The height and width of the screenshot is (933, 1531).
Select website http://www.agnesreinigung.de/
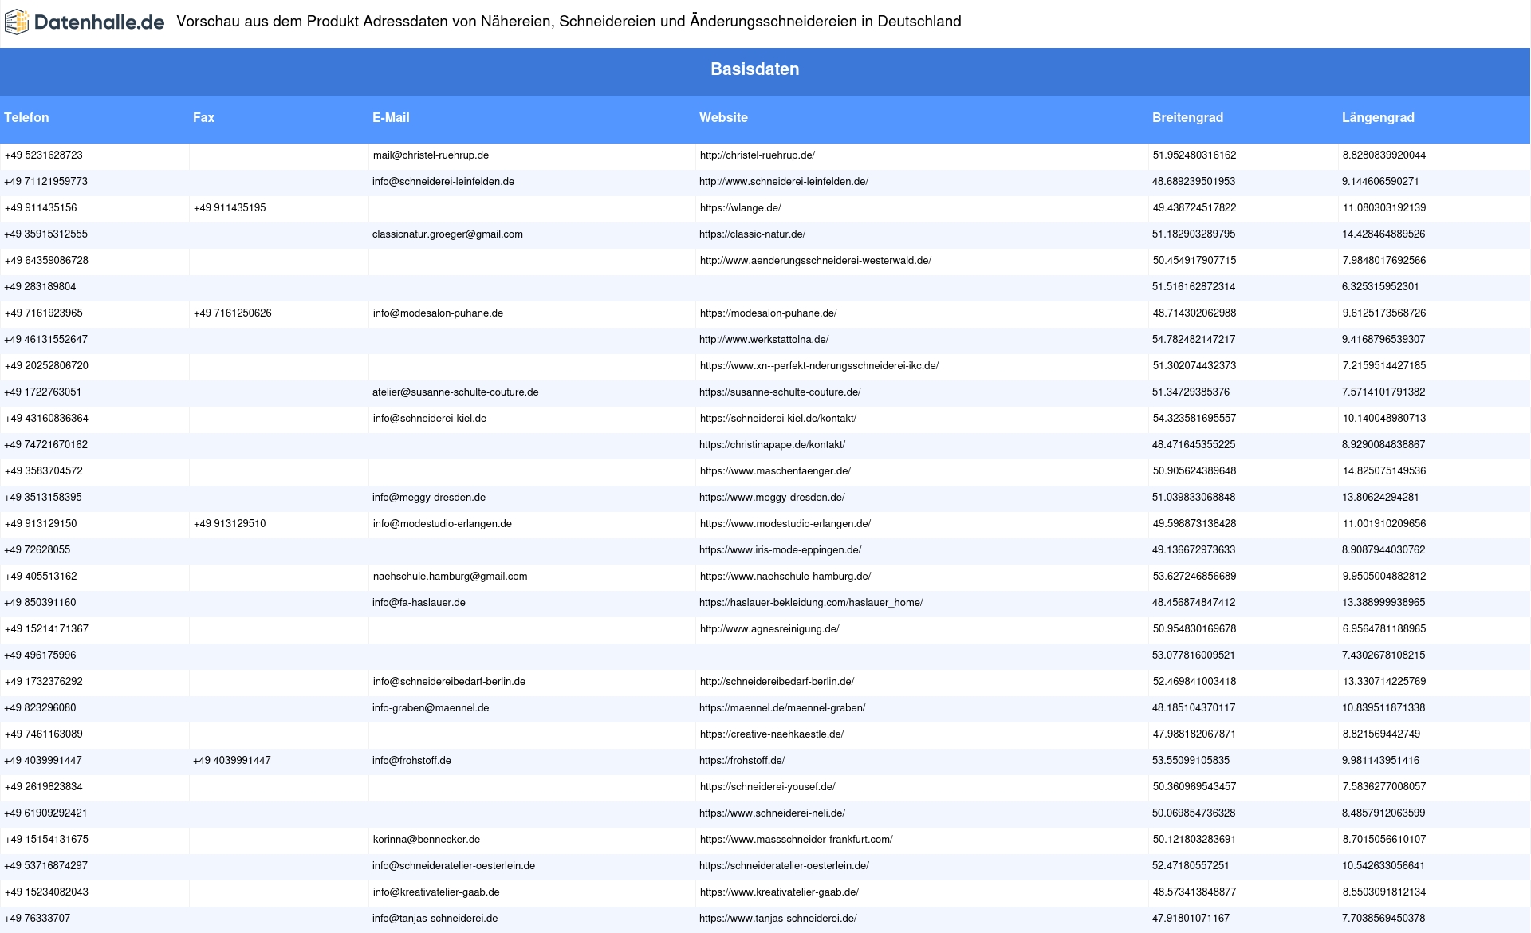769,629
